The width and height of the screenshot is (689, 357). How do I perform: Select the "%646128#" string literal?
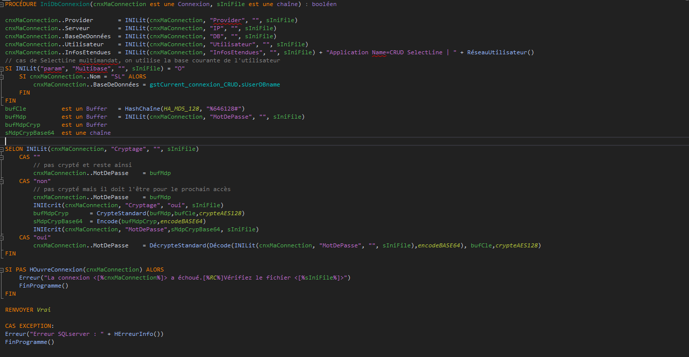(225, 109)
